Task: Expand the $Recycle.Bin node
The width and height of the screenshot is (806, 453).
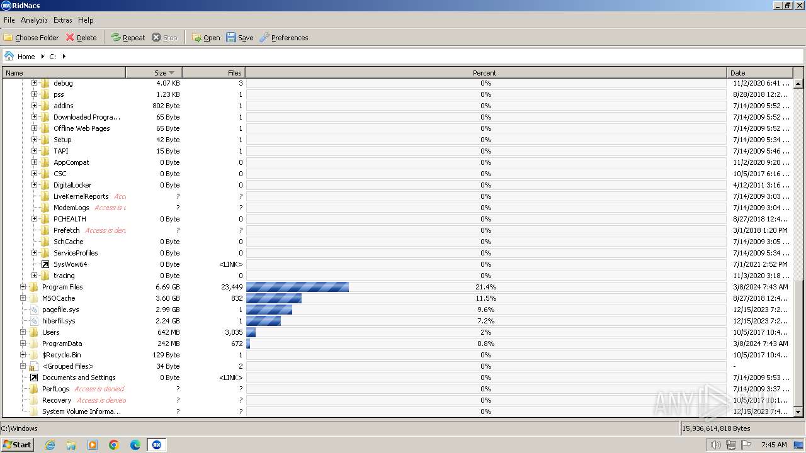Action: (x=23, y=355)
